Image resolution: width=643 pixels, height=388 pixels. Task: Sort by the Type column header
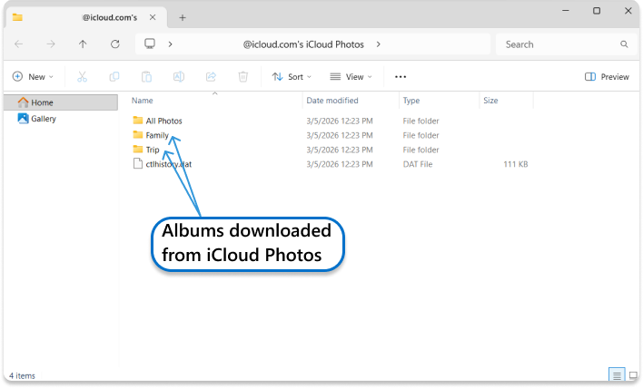[x=411, y=101]
